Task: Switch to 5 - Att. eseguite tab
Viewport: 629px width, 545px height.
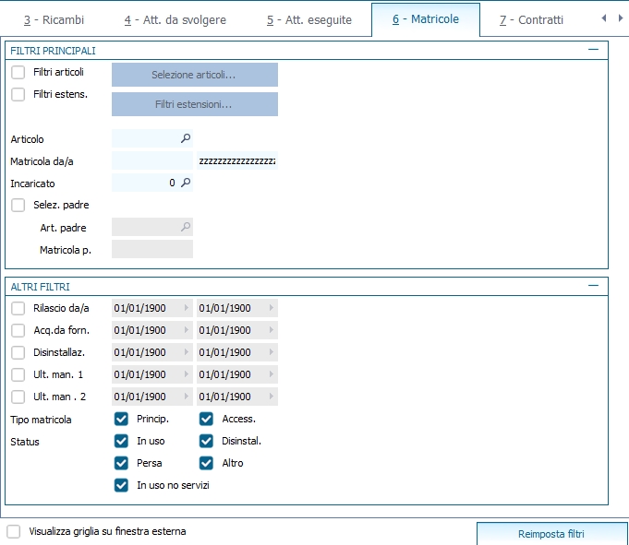Action: coord(308,19)
